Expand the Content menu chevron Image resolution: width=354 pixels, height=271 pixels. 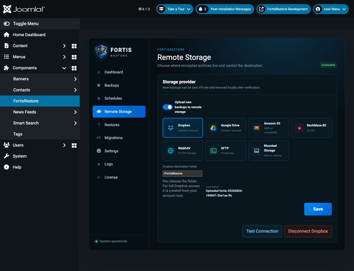pos(64,46)
